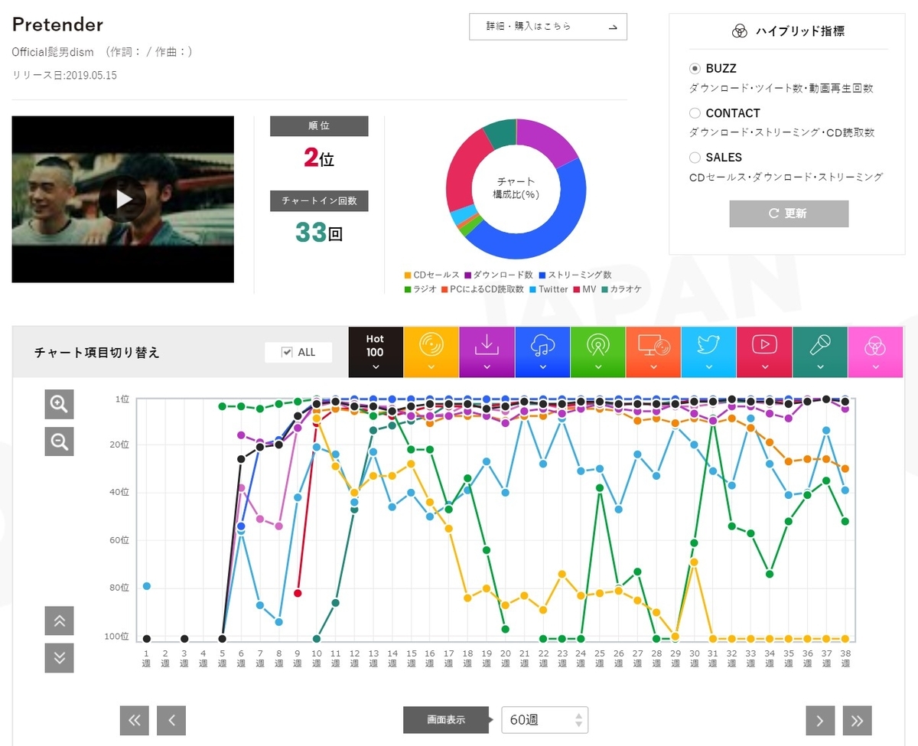The image size is (918, 746).
Task: Click the chart zoom-in magnifier
Action: pyautogui.click(x=59, y=404)
